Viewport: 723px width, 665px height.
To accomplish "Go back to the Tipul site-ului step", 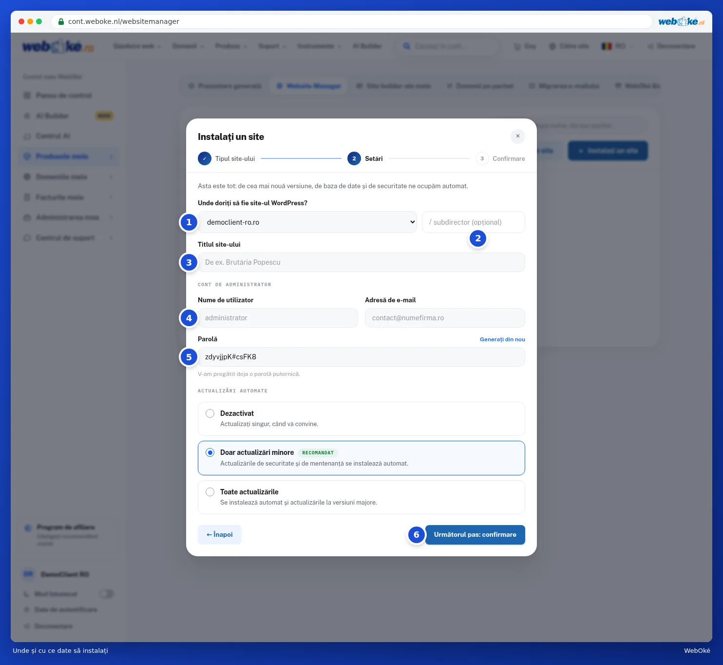I will click(227, 158).
